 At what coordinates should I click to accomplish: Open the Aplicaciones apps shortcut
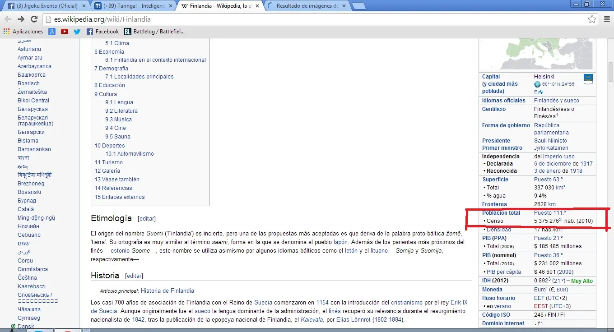[23, 32]
